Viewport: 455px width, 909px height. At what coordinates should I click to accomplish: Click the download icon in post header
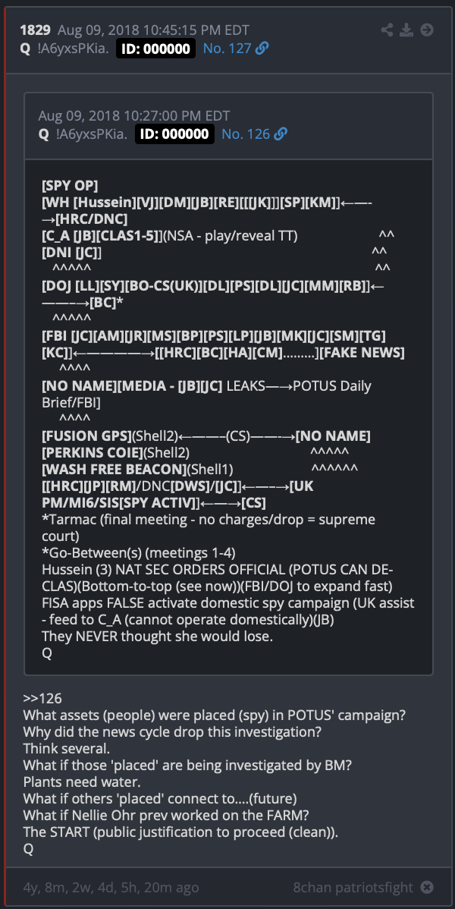coord(406,30)
